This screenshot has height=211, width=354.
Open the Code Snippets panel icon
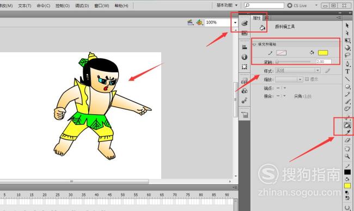[245, 81]
